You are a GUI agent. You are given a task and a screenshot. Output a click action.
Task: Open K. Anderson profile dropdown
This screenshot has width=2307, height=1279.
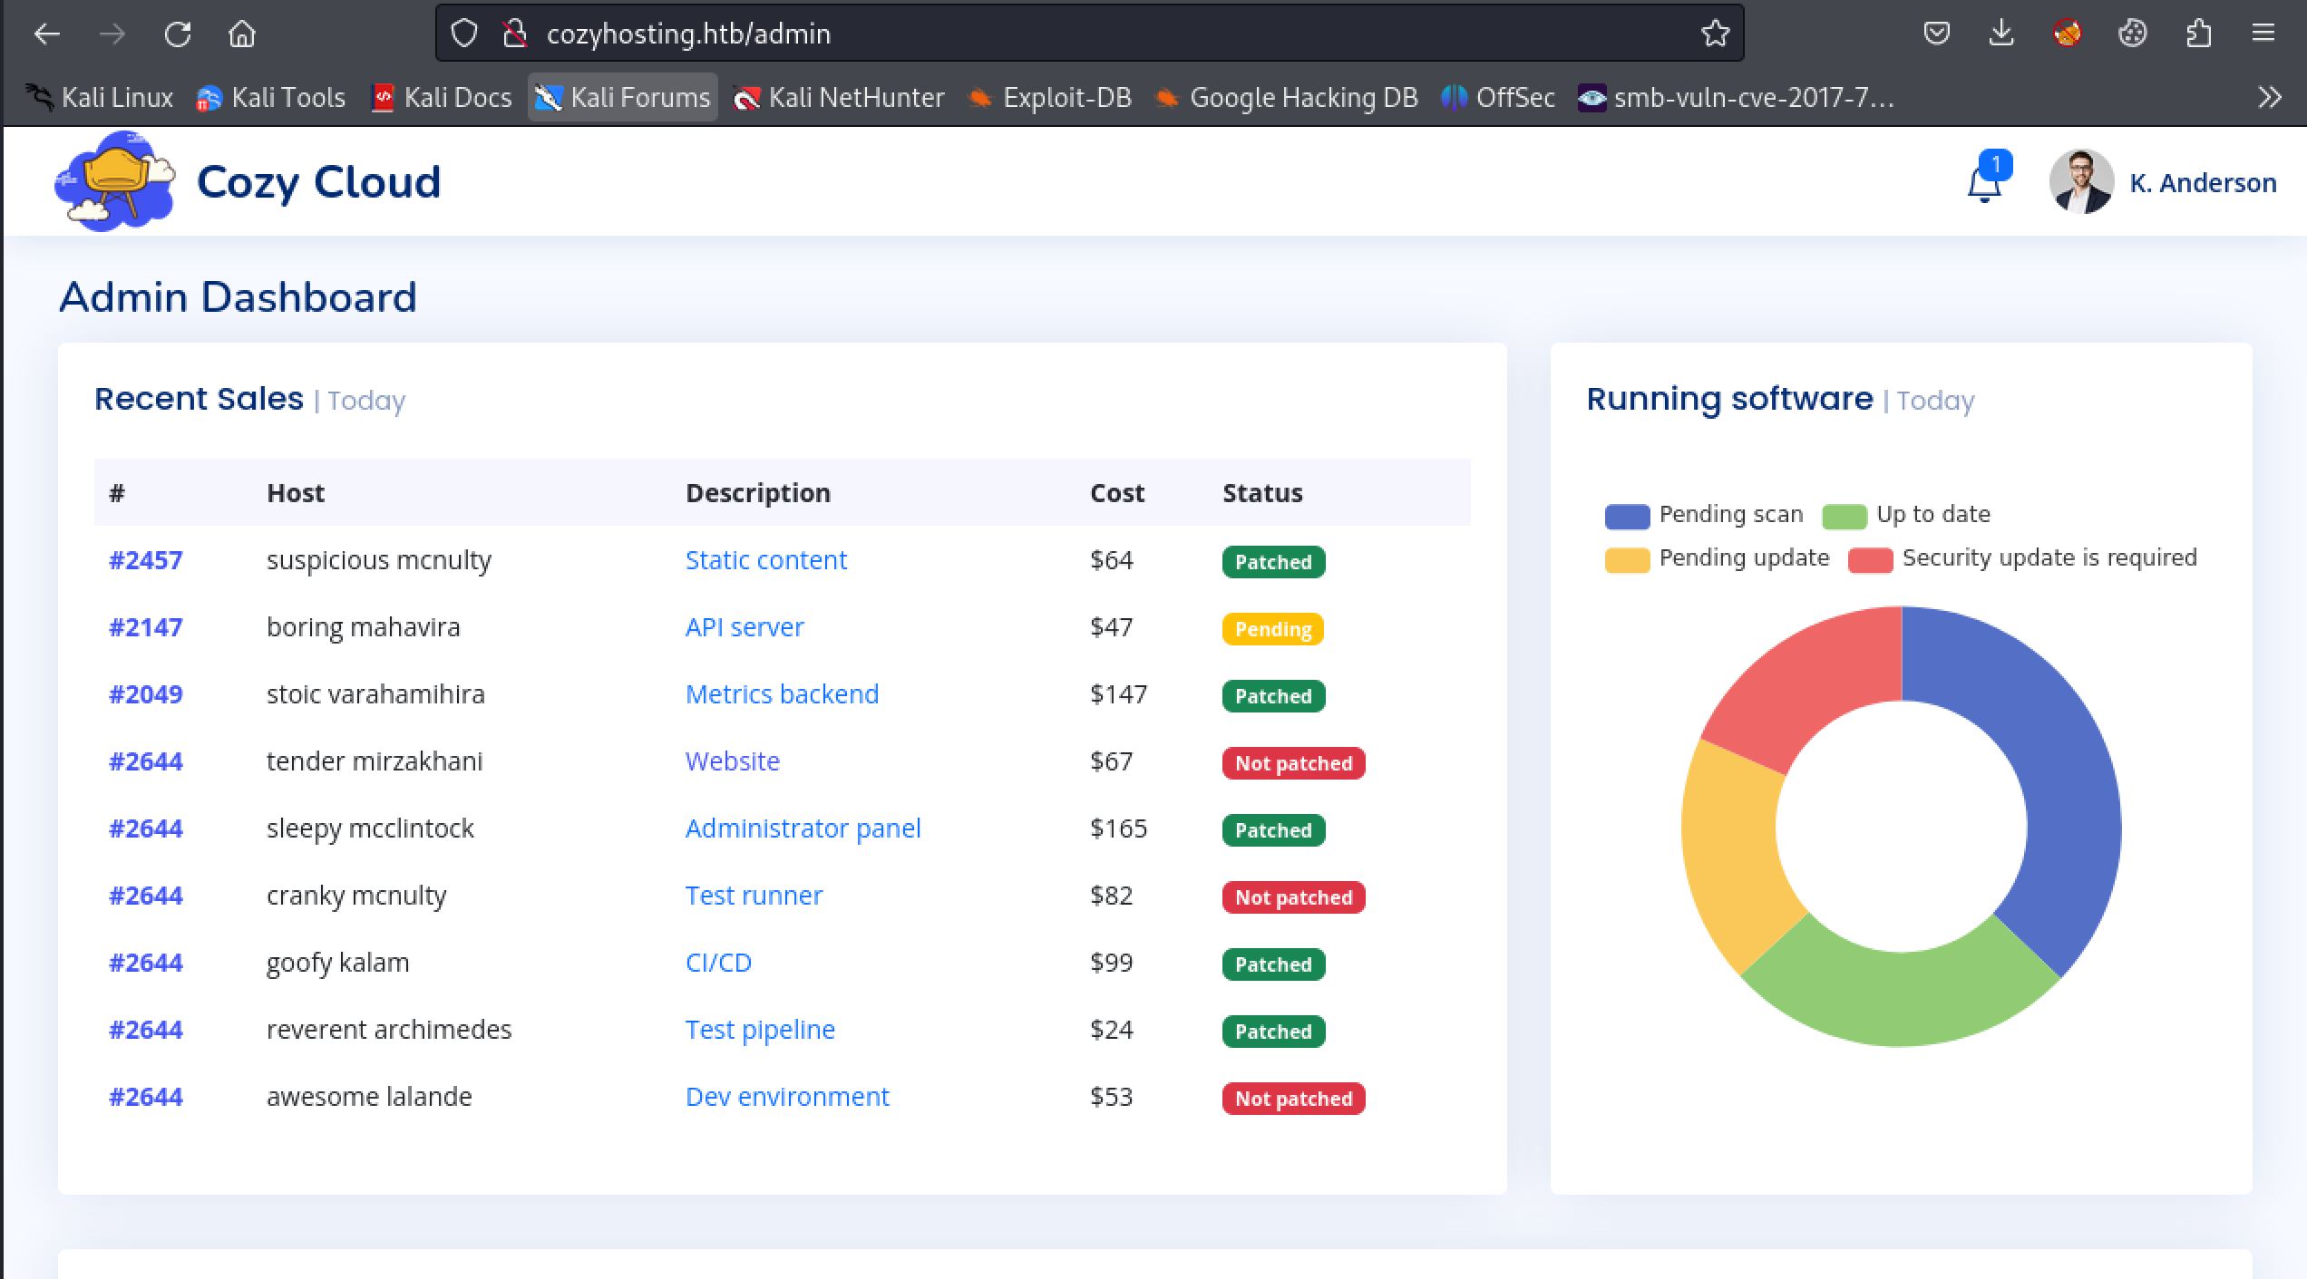click(2163, 183)
